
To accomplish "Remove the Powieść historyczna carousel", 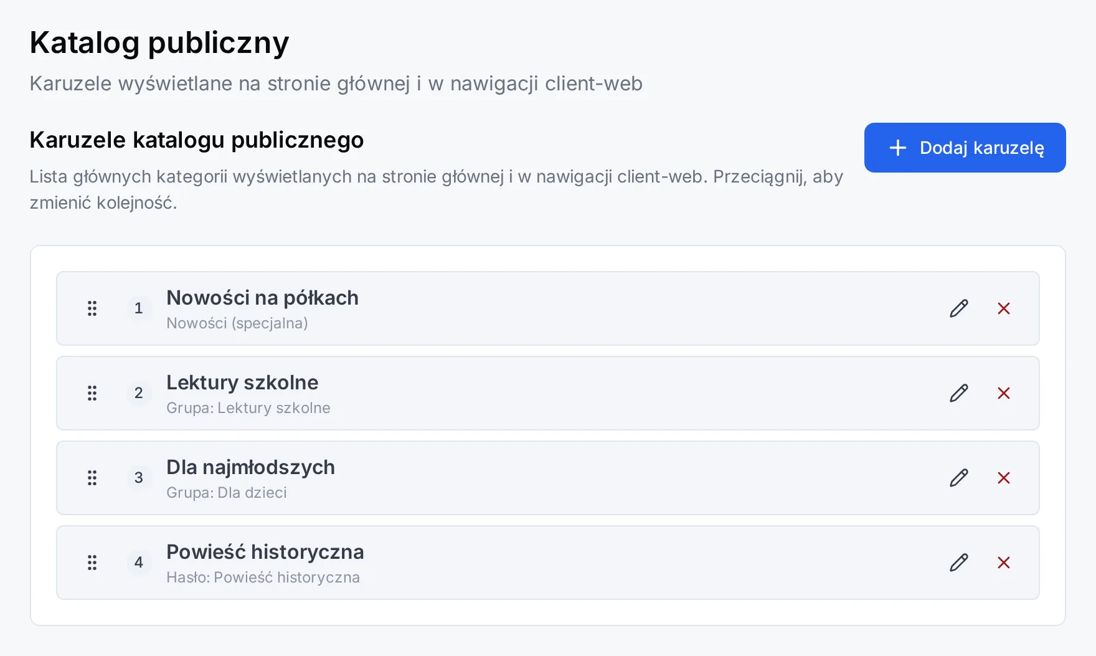I will click(x=1004, y=563).
